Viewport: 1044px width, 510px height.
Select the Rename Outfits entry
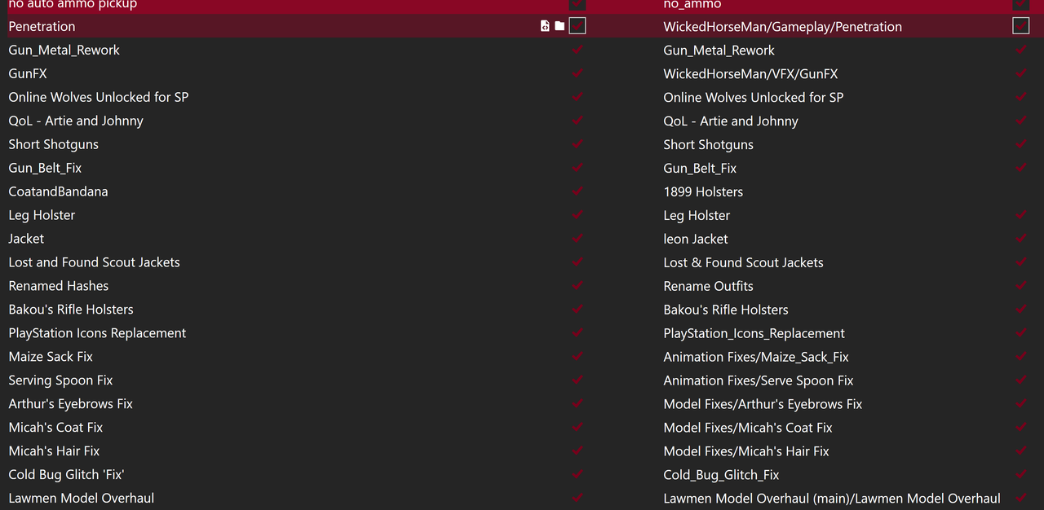click(708, 286)
